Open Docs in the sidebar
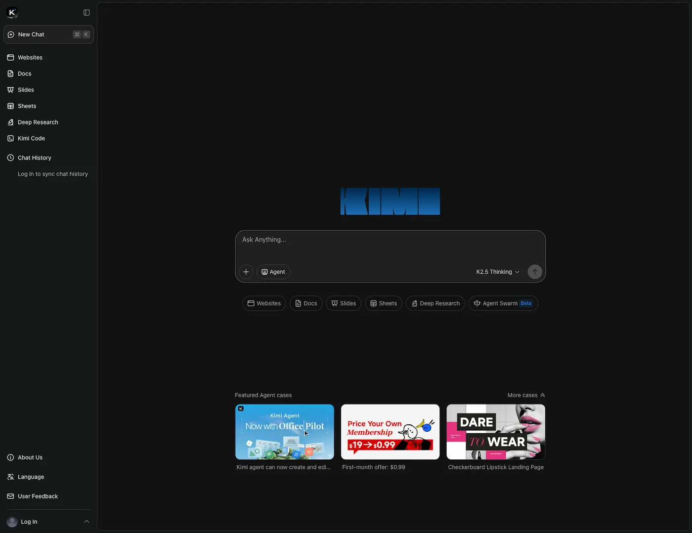692x533 pixels. [x=24, y=74]
